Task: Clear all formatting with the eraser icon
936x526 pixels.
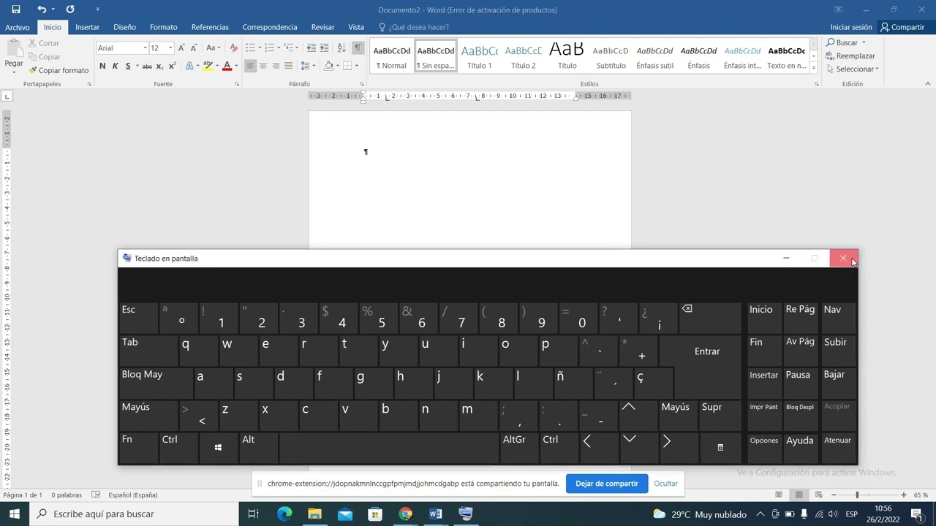Action: coord(234,47)
